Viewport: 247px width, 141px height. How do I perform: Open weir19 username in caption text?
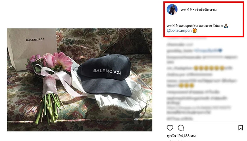tap(172, 26)
